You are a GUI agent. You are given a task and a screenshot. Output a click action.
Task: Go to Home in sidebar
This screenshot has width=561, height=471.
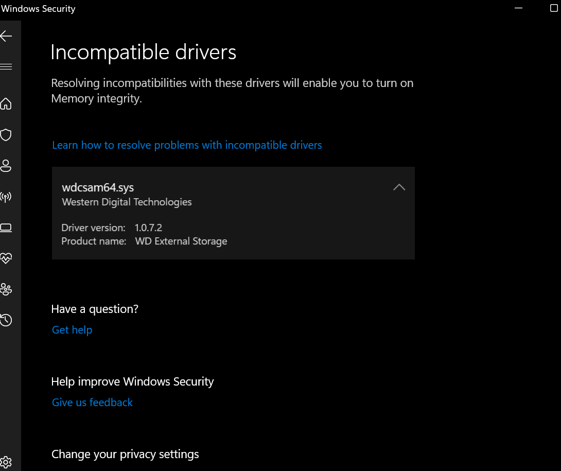tap(6, 104)
